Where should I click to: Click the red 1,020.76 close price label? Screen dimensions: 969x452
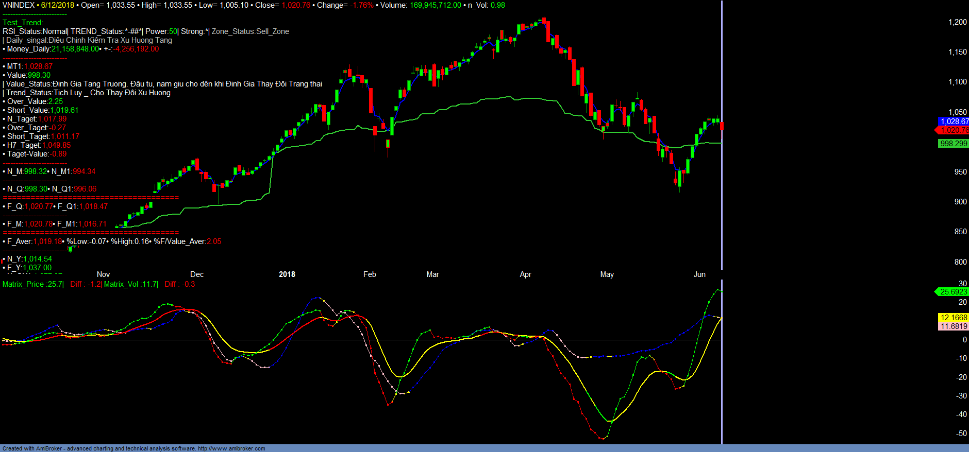[x=954, y=130]
